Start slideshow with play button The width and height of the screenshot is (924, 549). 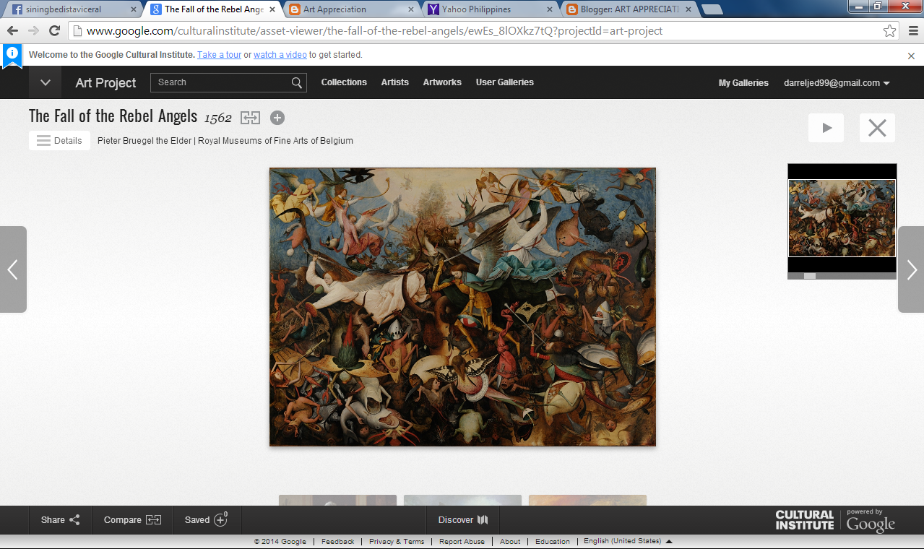pos(826,128)
